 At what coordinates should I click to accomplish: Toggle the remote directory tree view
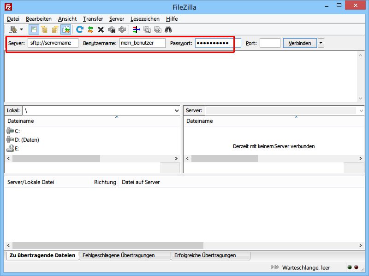click(x=55, y=29)
